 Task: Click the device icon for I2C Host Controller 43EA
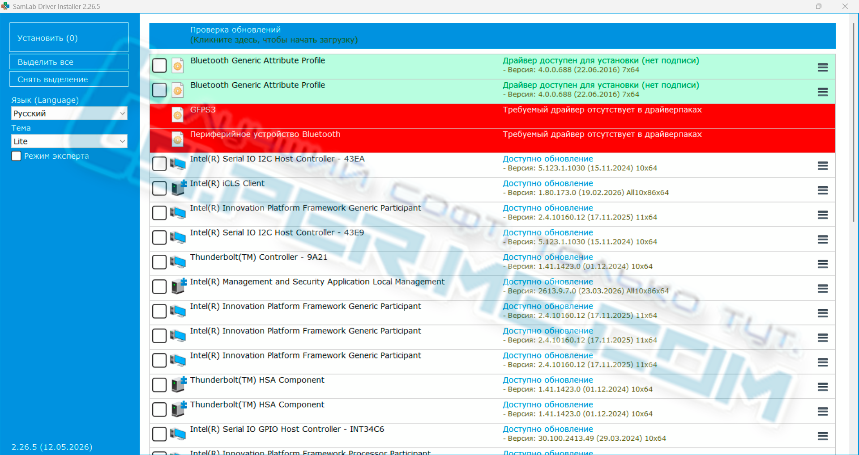[178, 164]
